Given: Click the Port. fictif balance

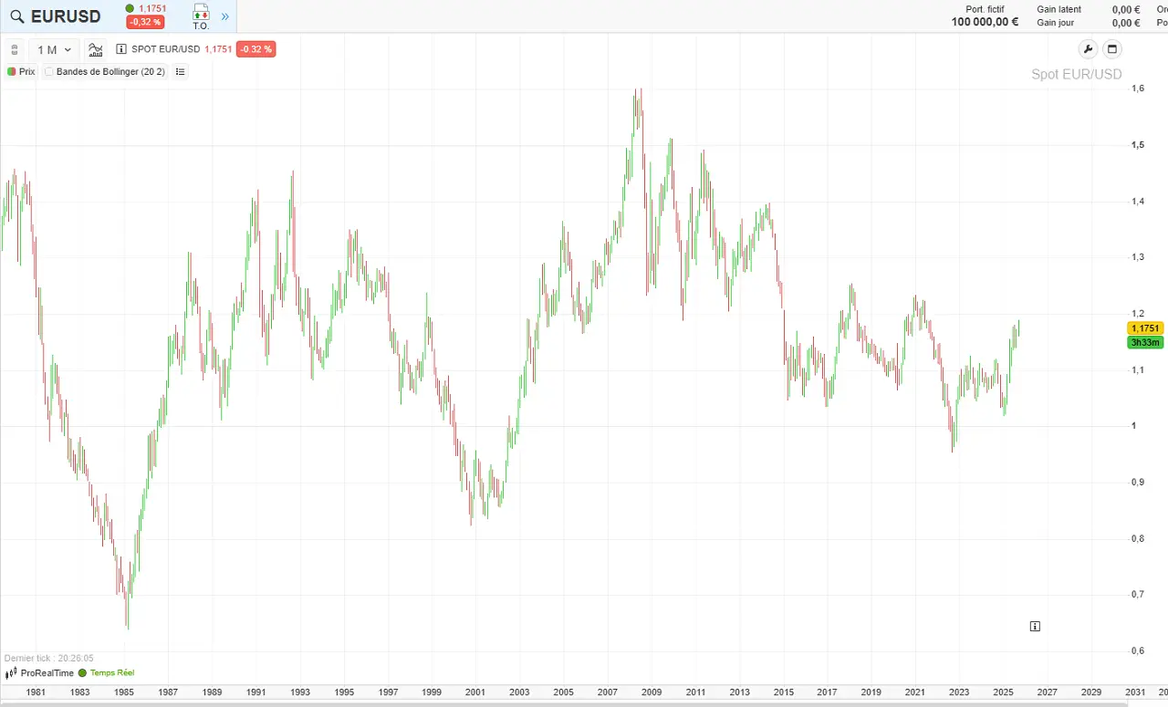Looking at the screenshot, I should click(x=985, y=22).
